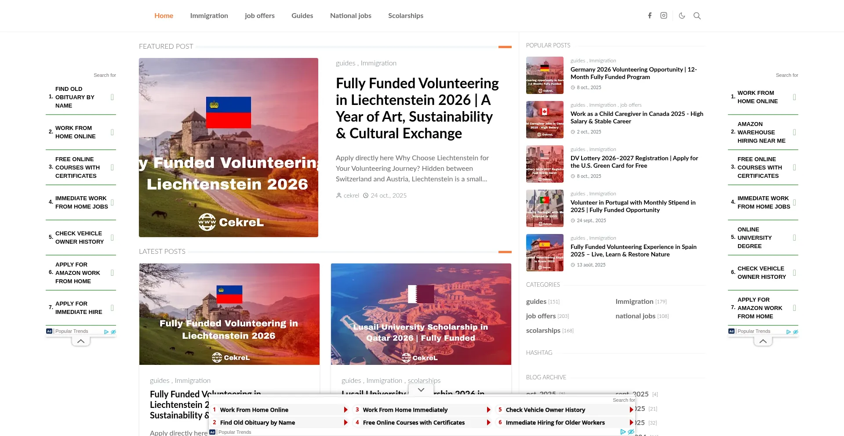Open the Instagram icon in header
This screenshot has height=436, width=844.
click(664, 15)
